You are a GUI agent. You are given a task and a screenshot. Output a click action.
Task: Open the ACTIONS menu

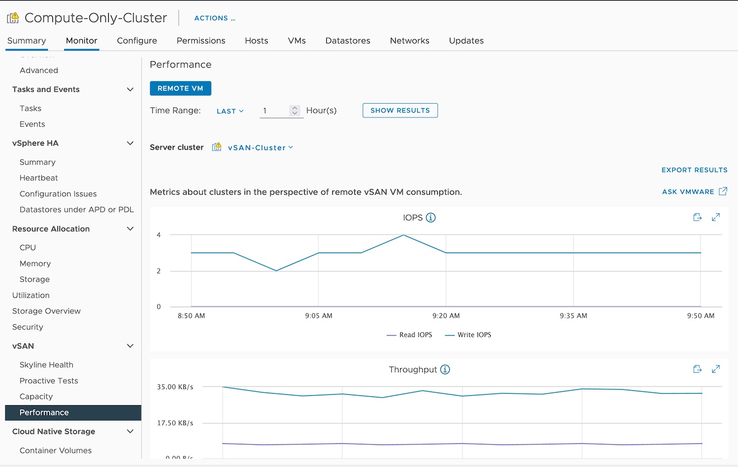point(214,18)
